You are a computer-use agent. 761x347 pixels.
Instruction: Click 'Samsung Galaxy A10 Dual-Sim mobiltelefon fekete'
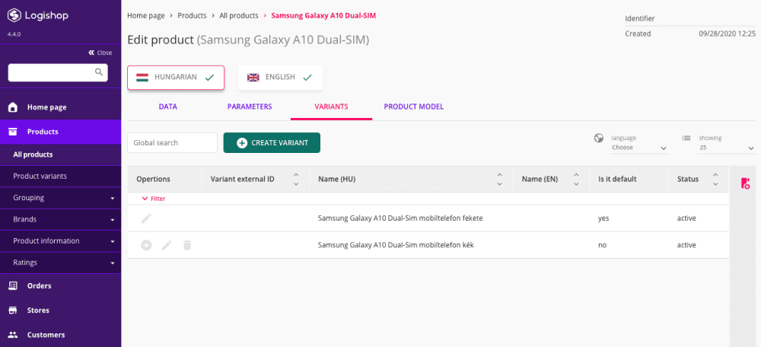(x=400, y=218)
